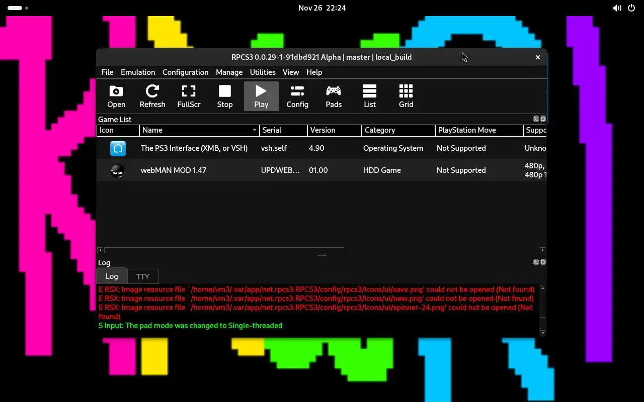Click the pad mode Single-threaded log line
Viewport: 644px width, 402px height.
point(190,326)
